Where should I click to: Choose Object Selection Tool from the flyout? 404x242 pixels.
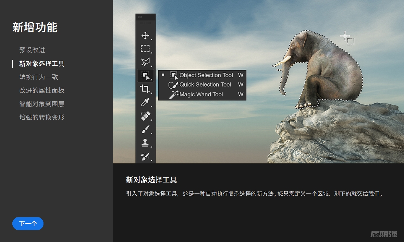[202, 75]
